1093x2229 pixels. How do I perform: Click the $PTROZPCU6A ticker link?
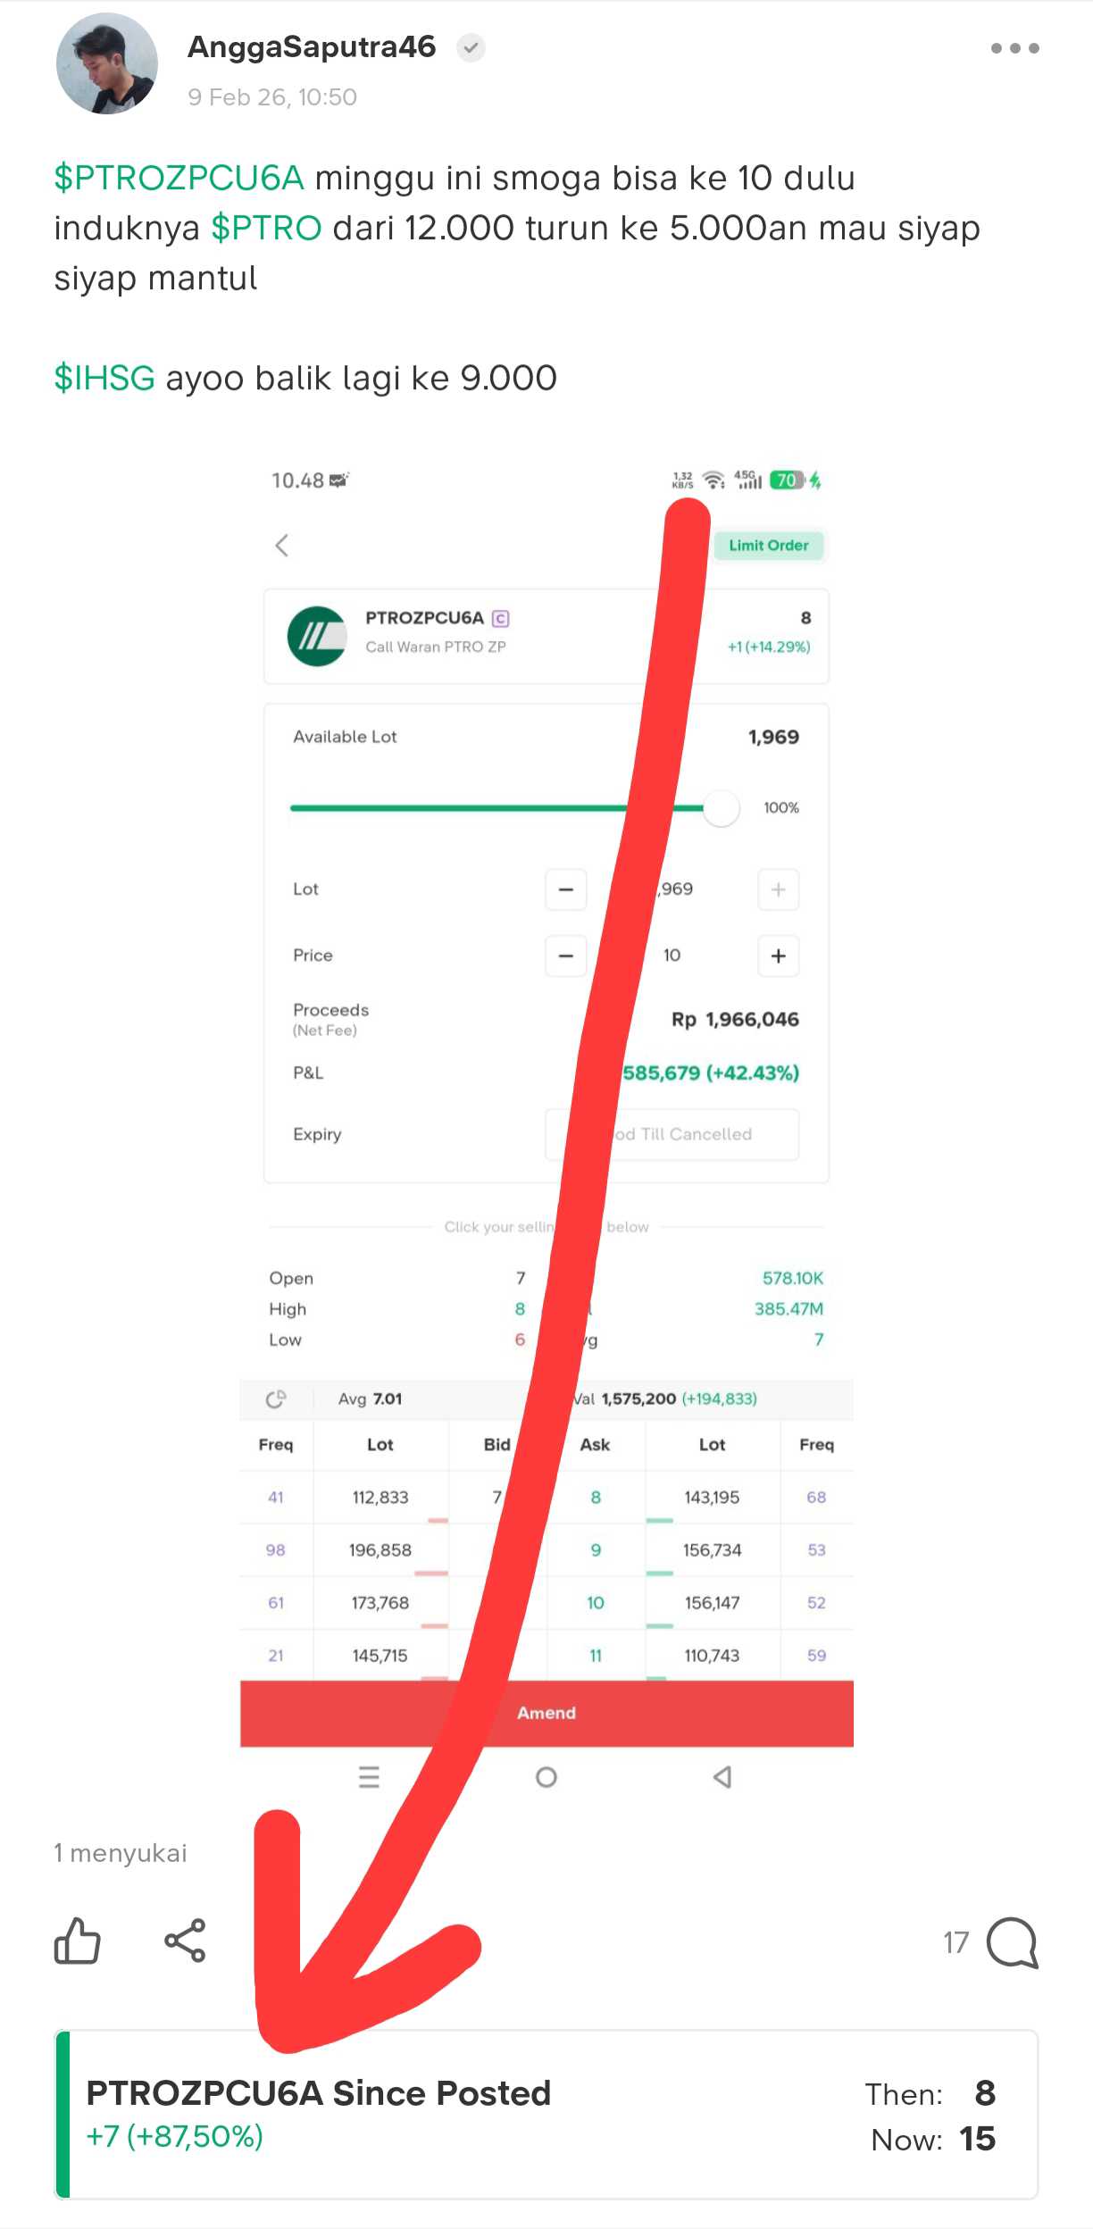coord(179,179)
